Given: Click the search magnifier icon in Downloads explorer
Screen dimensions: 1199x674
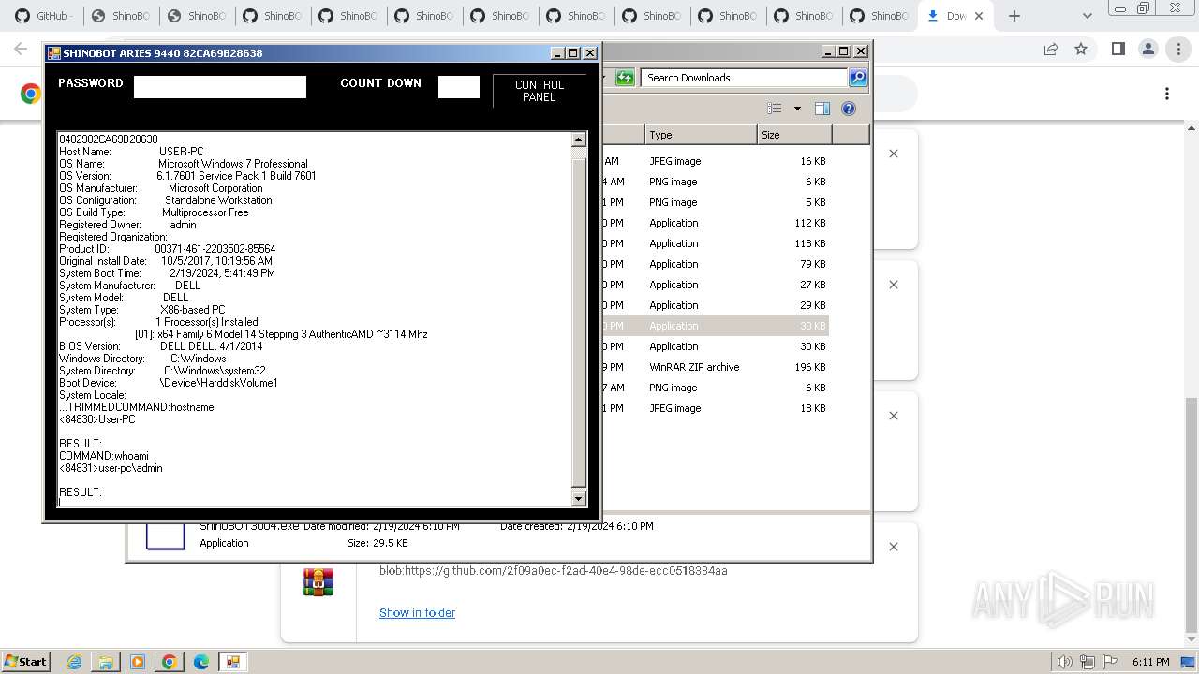Looking at the screenshot, I should [x=857, y=78].
